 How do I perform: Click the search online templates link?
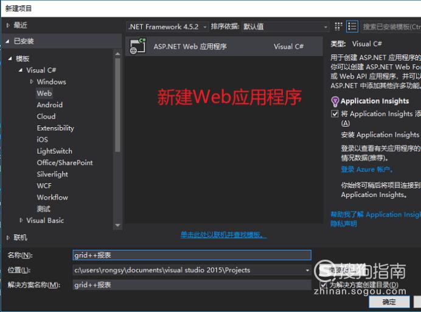click(x=223, y=235)
